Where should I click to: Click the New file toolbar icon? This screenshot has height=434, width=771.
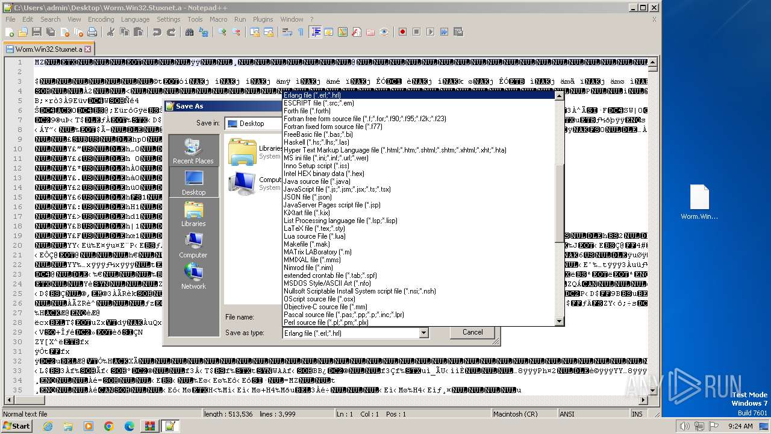click(10, 32)
